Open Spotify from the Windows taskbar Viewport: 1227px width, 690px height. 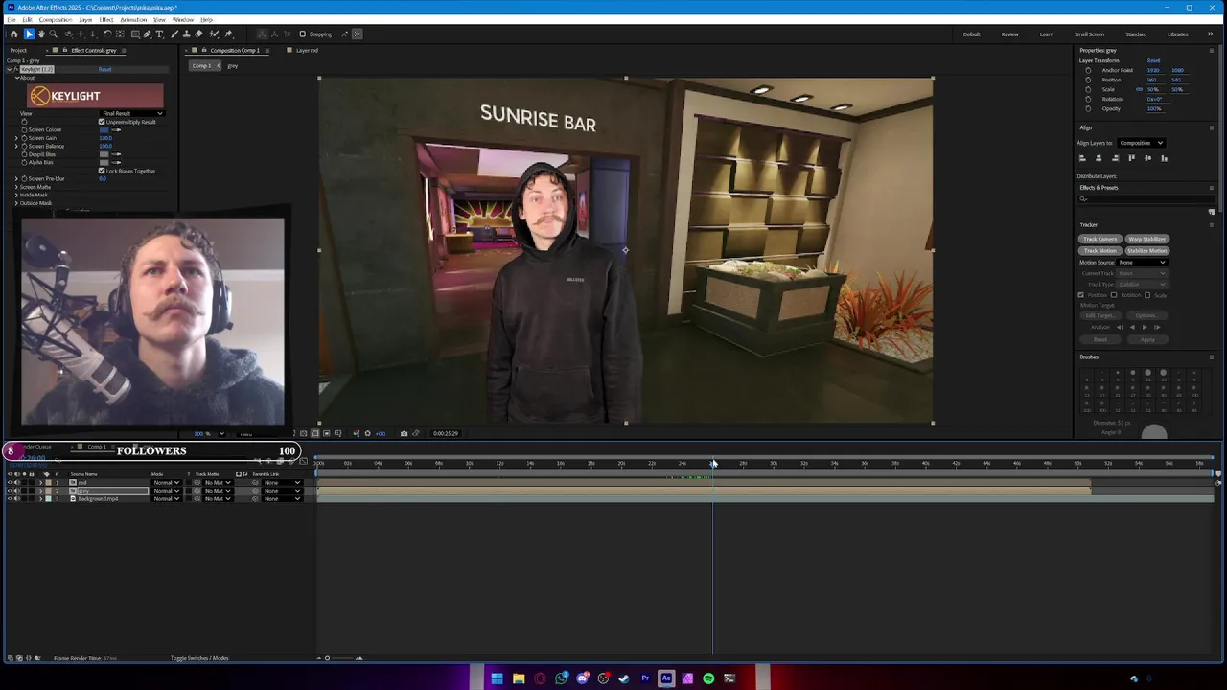tap(708, 678)
